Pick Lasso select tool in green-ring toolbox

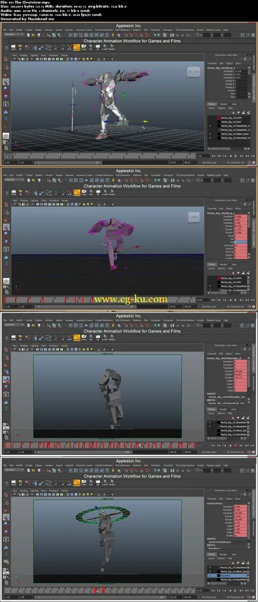pos(6,502)
